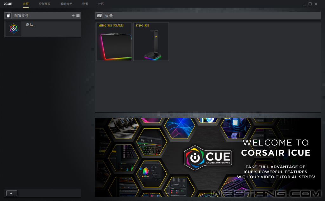Image resolution: width=325 pixels, height=201 pixels.
Task: Click the 设备 header label
Action: coord(109,16)
